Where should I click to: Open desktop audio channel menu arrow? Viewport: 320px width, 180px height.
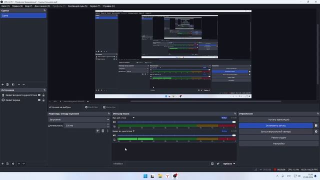pyautogui.click(x=133, y=118)
